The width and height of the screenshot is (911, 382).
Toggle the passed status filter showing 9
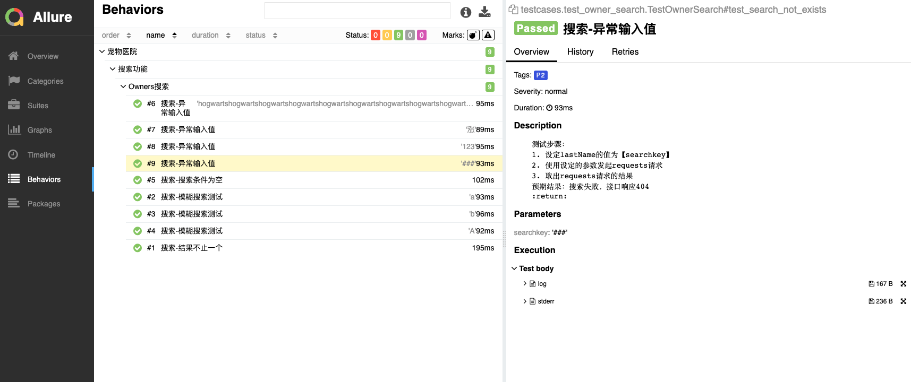click(398, 35)
